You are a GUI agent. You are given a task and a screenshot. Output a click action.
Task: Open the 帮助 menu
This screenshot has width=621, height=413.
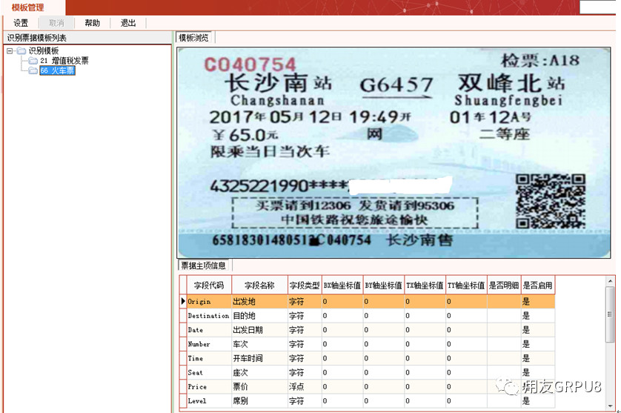(x=92, y=23)
